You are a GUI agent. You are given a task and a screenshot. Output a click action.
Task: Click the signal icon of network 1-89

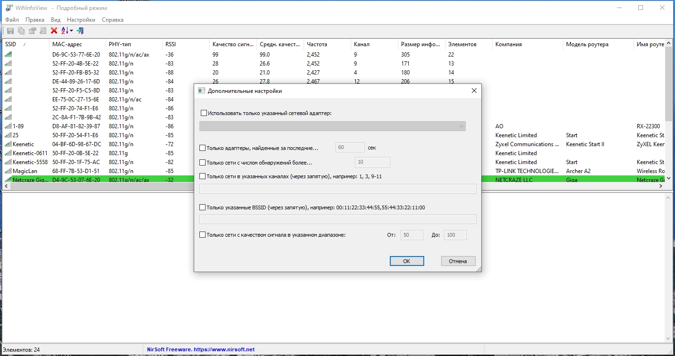coord(8,126)
